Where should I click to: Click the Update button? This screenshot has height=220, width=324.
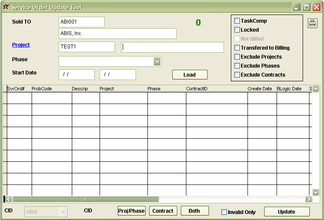[286, 211]
